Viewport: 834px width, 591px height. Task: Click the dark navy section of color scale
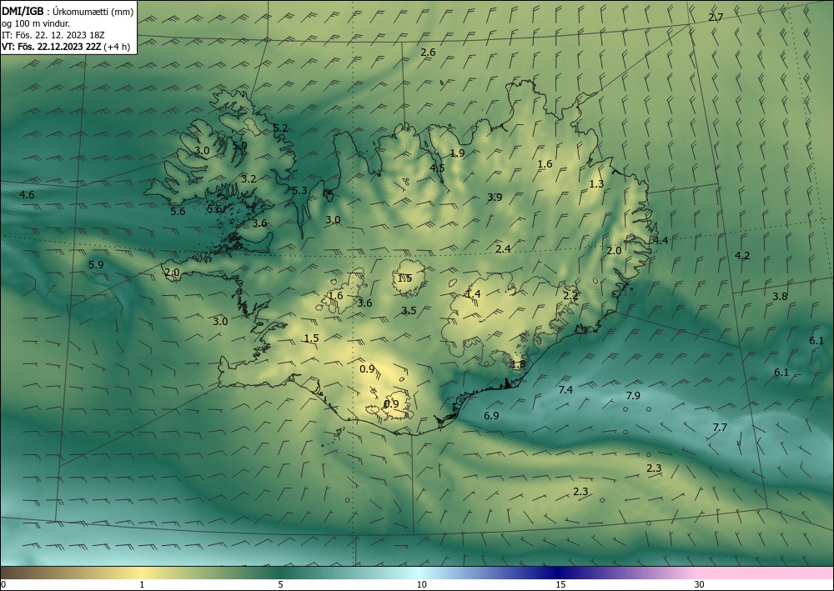555,573
